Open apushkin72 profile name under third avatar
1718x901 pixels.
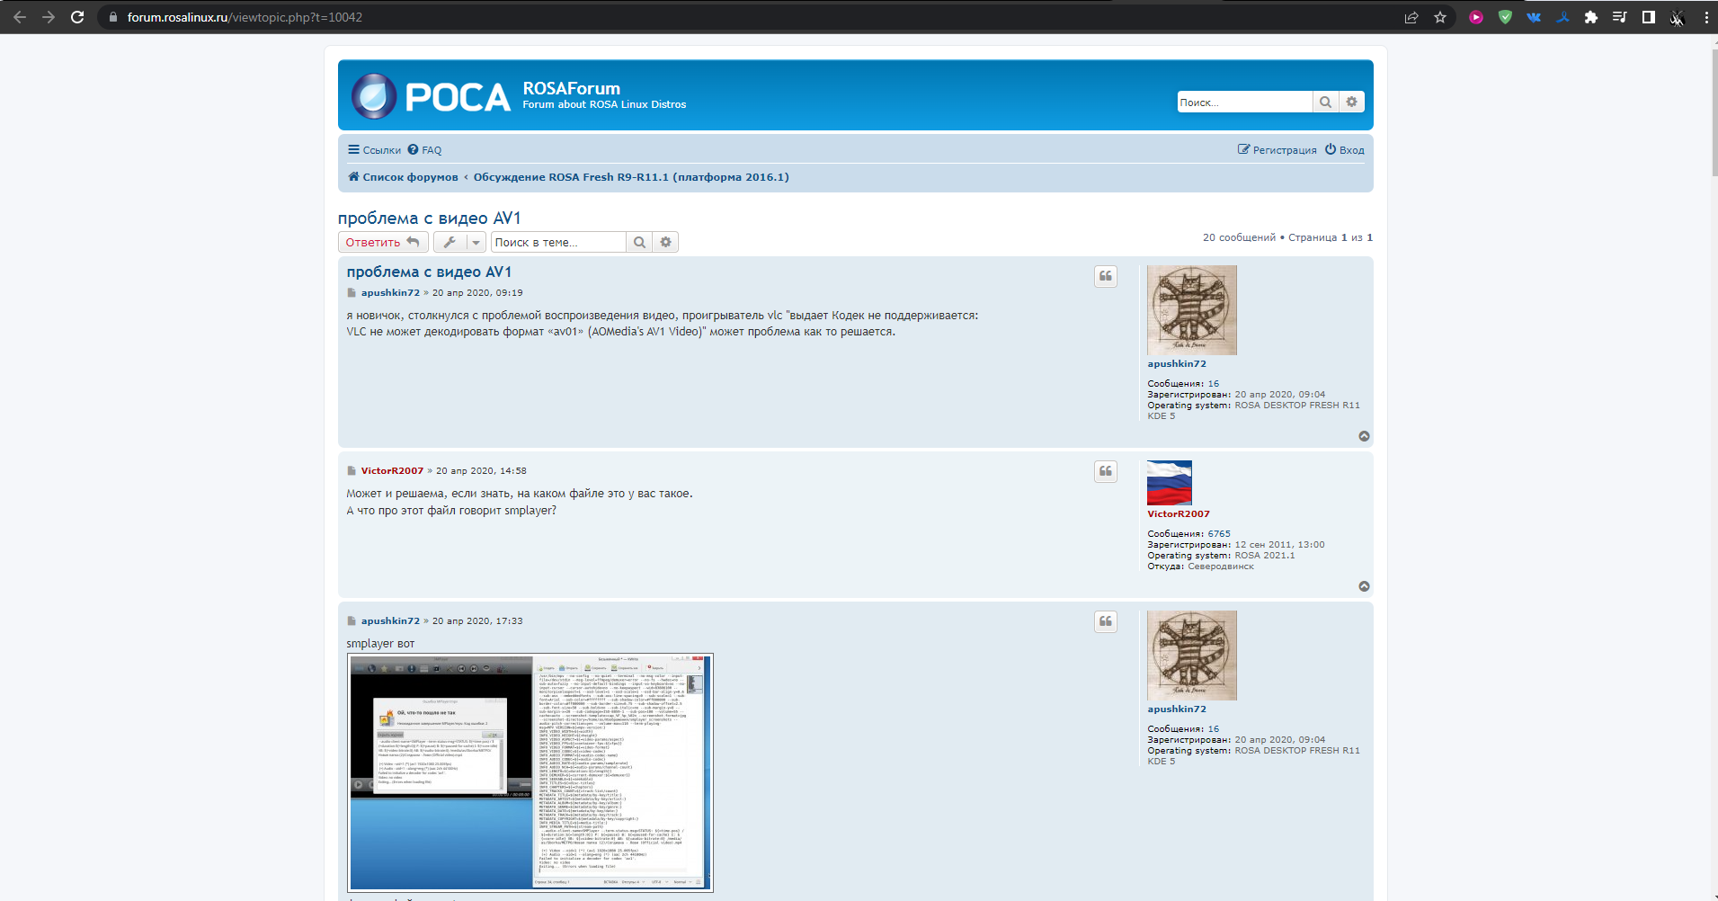pyautogui.click(x=1177, y=709)
